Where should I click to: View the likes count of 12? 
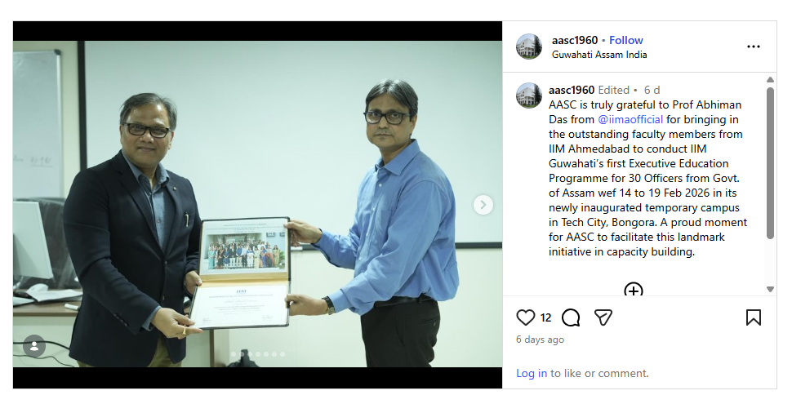545,317
